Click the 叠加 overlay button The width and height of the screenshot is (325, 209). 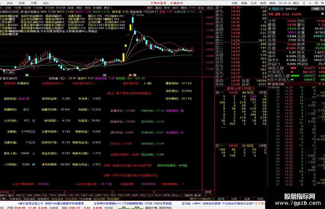click(x=158, y=8)
